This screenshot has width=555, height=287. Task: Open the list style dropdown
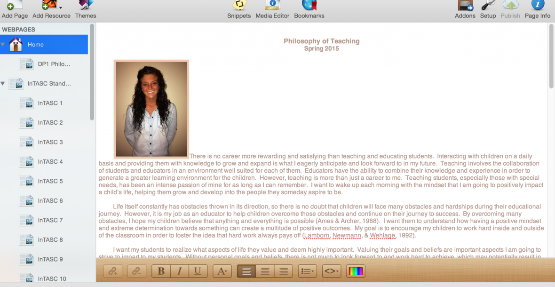pyautogui.click(x=308, y=271)
